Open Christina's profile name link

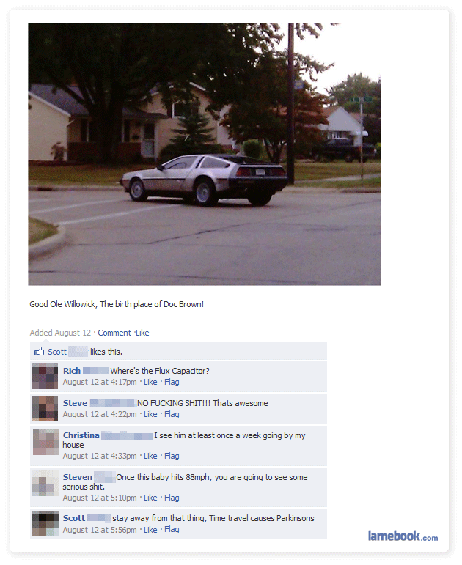click(x=81, y=435)
